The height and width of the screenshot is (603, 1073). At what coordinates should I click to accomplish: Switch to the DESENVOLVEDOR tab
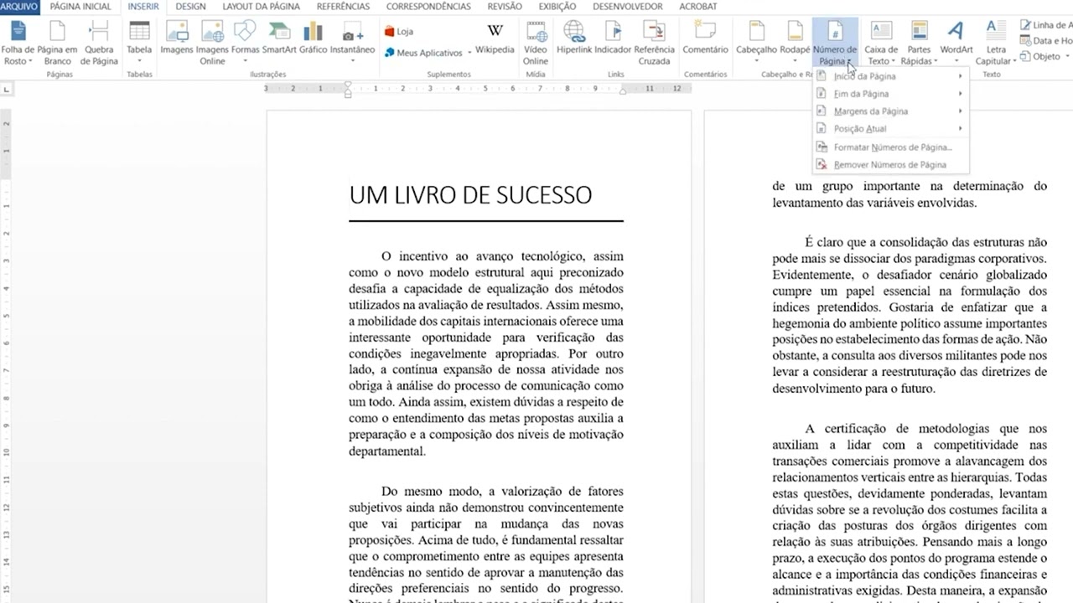[627, 7]
